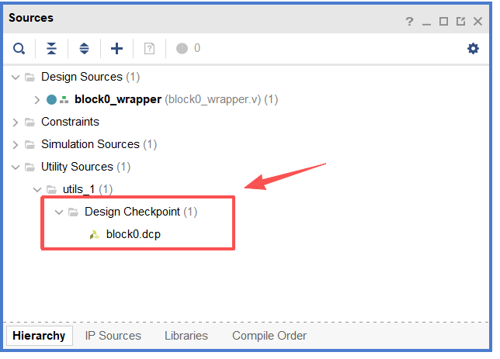
Task: Click the Utility Sources folder icon
Action: click(30, 167)
